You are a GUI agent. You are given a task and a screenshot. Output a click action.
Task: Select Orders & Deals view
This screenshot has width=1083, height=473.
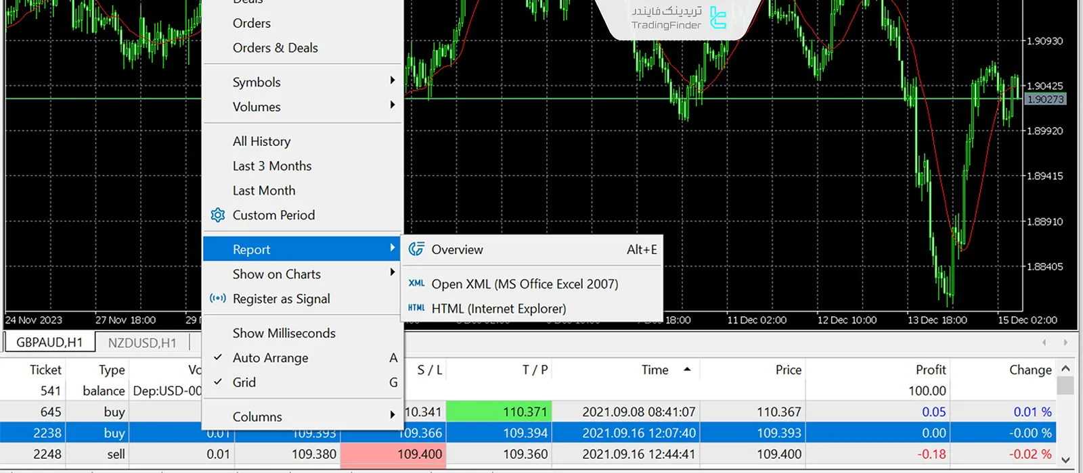275,48
